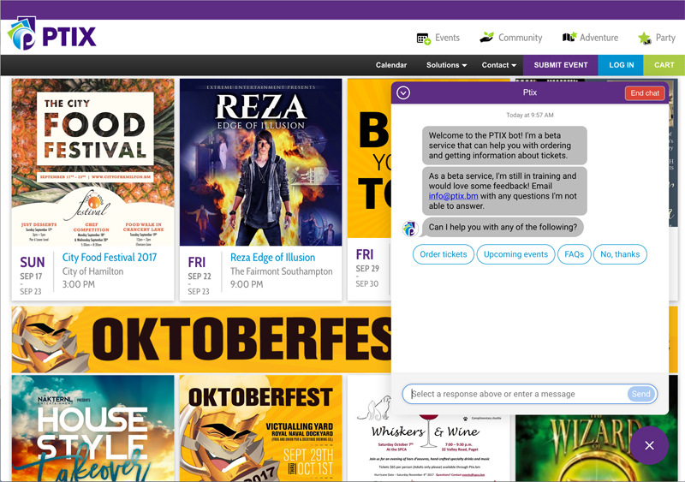Viewport: 685px width, 482px height.
Task: Click the PTIX logo icon
Action: (22, 35)
